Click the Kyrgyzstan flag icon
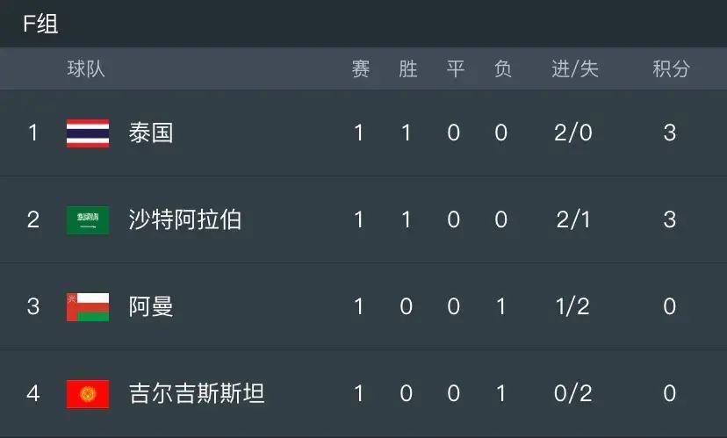 88,393
